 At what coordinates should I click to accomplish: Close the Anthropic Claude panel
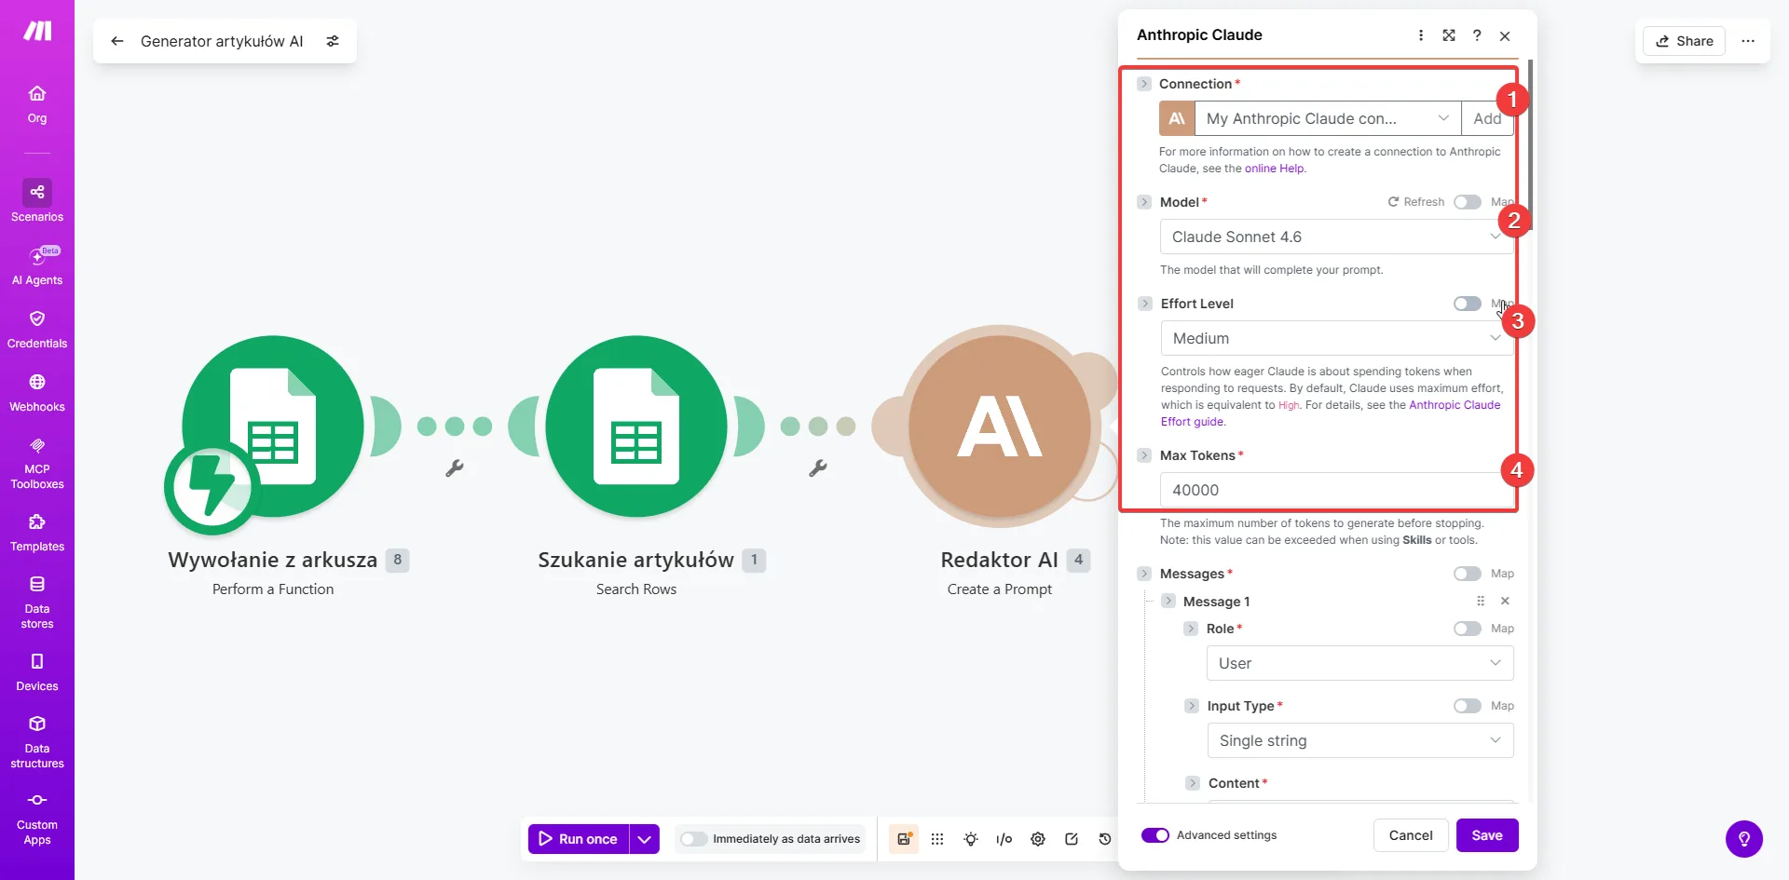(x=1505, y=35)
